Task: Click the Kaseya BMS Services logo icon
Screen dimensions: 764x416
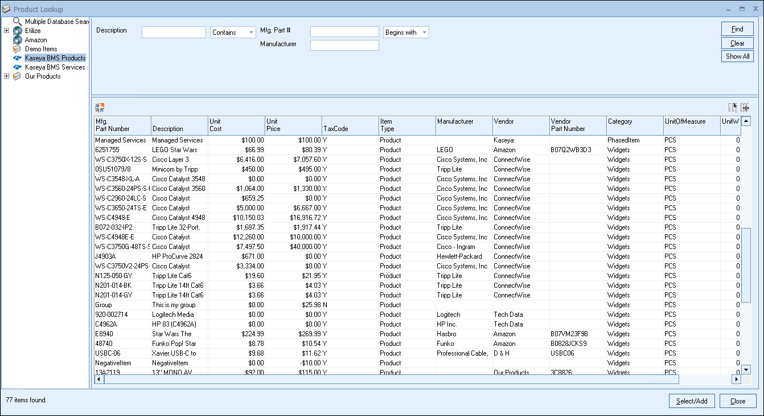Action: tap(18, 67)
